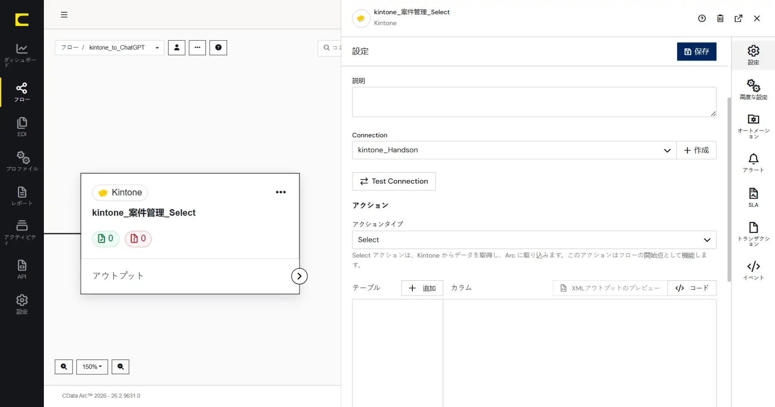Switch to the SLA tab

pos(754,198)
